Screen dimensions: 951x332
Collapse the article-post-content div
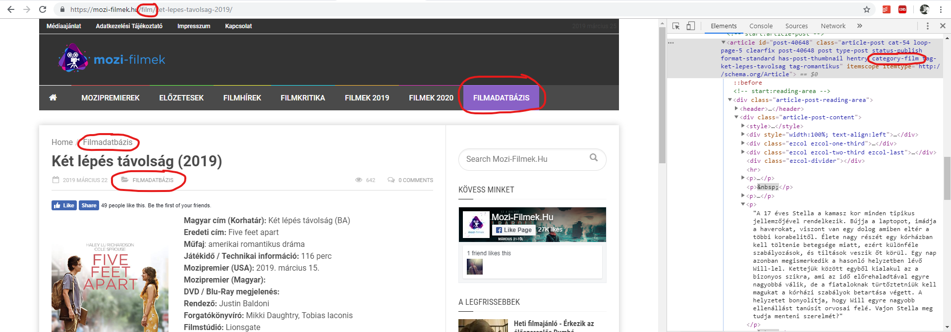point(736,117)
